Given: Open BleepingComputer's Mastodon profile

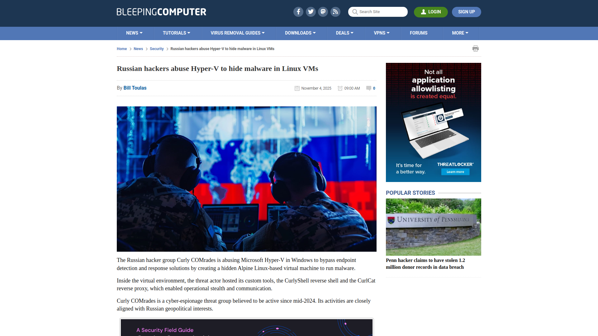Looking at the screenshot, I should (323, 12).
